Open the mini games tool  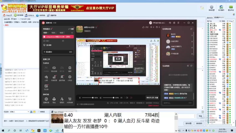70,78
